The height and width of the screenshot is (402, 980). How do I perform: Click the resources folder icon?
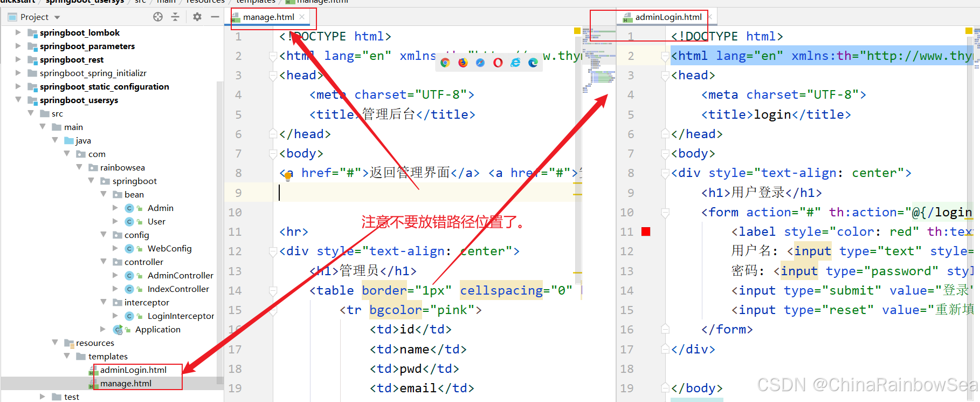pos(68,343)
